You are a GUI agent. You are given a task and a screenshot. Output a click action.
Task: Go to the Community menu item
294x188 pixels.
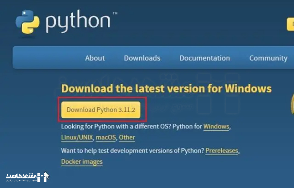click(x=268, y=58)
